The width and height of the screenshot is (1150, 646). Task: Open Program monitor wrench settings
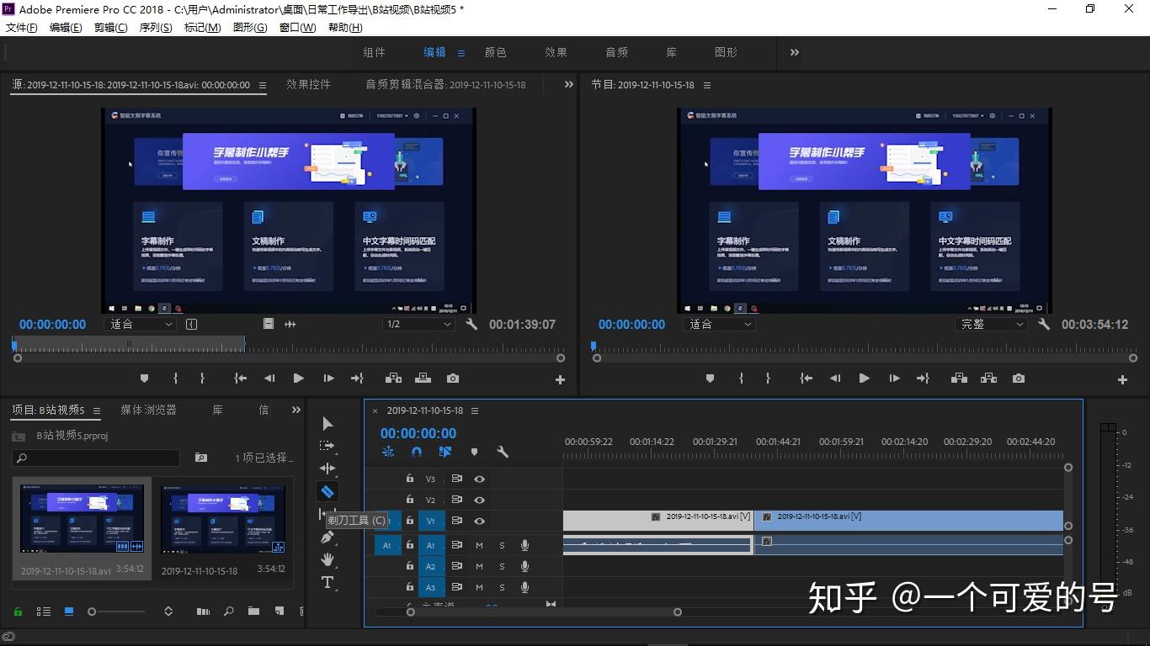tap(1044, 324)
